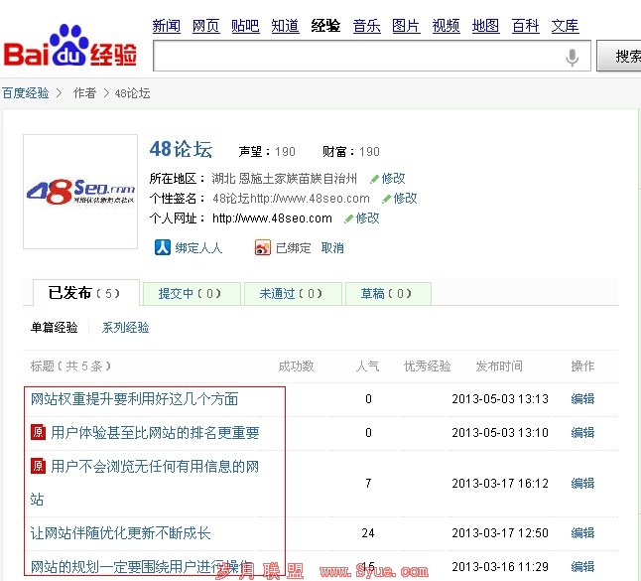Screen dimensions: 641x581
Task: Open the 图片 navigation link
Action: pyautogui.click(x=406, y=26)
